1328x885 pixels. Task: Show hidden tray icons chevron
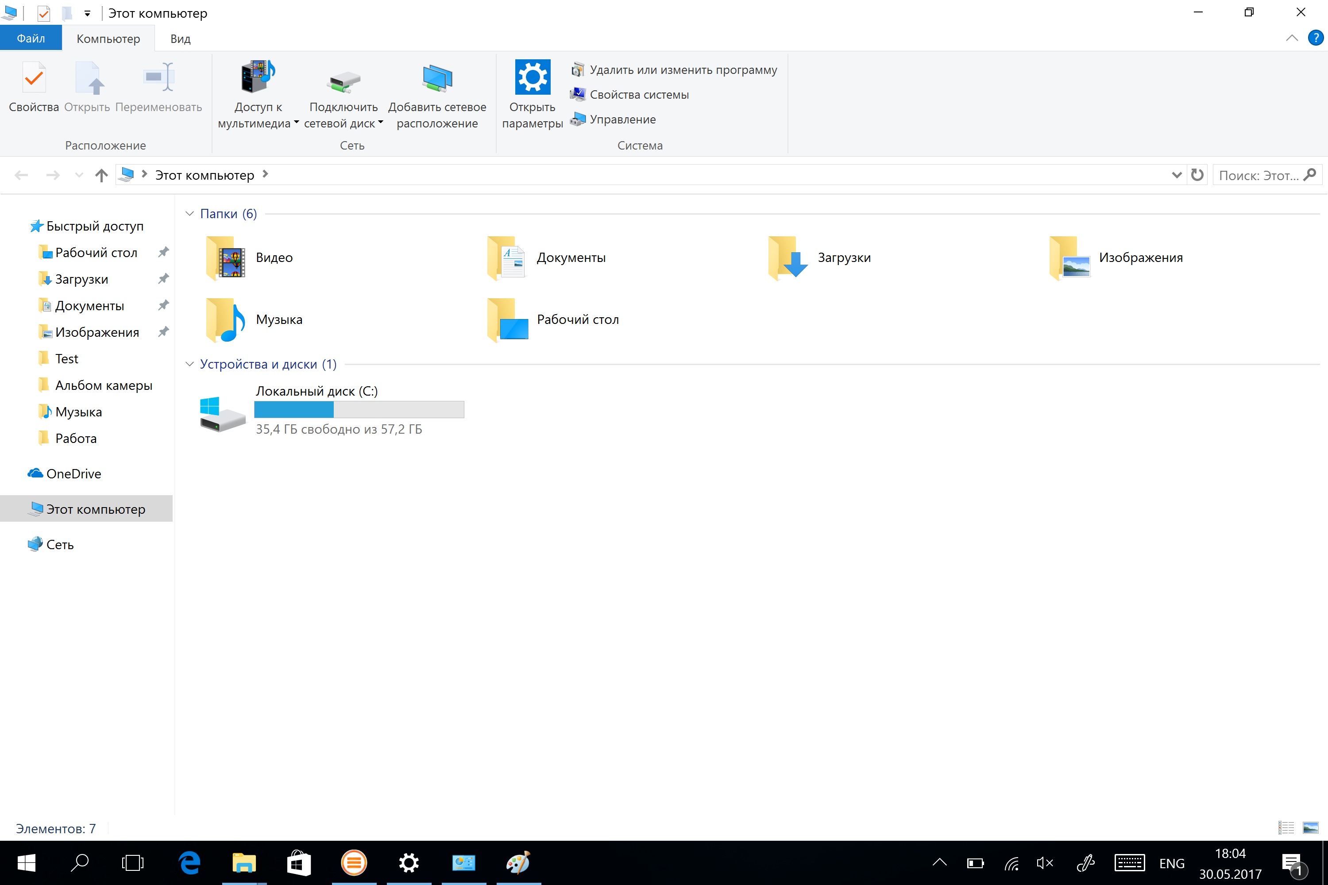click(x=939, y=863)
